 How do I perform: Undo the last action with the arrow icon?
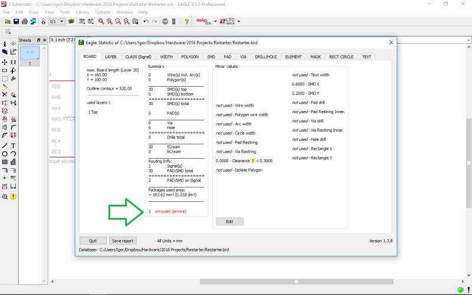(146, 21)
